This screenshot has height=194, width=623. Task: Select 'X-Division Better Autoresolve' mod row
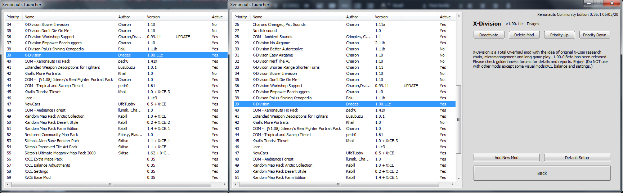click(344, 49)
